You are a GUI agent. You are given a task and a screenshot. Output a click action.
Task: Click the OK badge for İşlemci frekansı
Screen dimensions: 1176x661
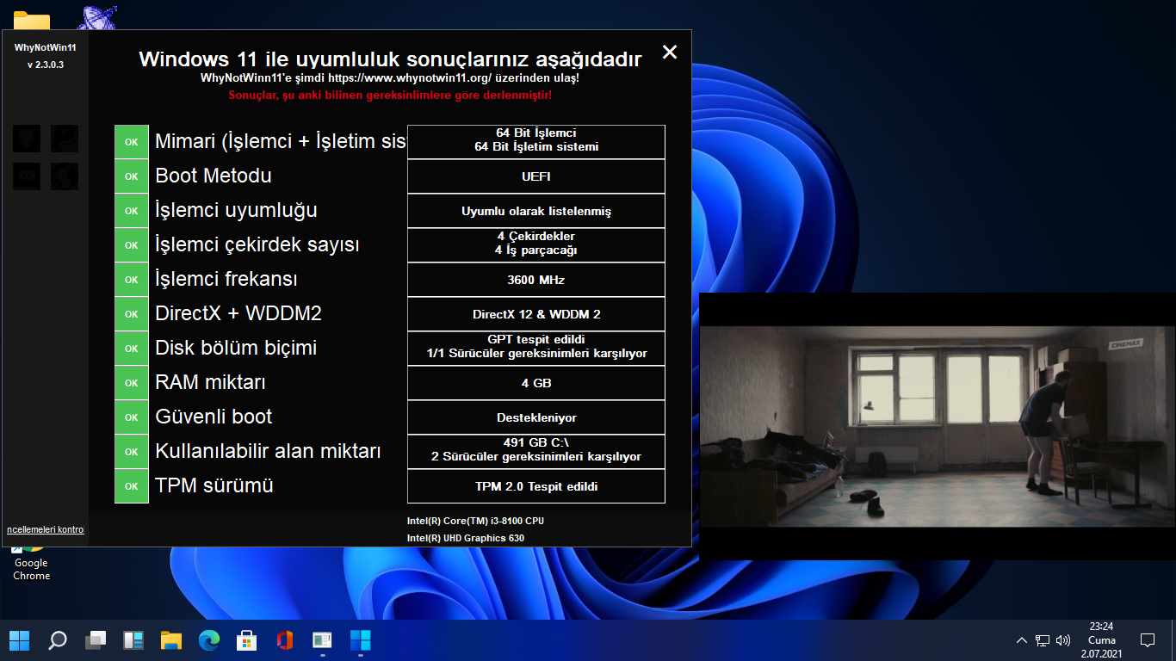(132, 280)
